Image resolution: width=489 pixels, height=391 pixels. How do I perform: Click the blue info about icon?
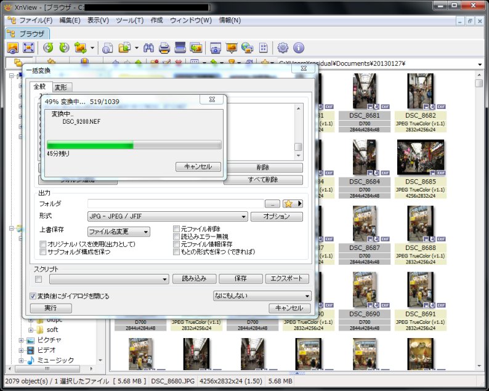coord(299,47)
